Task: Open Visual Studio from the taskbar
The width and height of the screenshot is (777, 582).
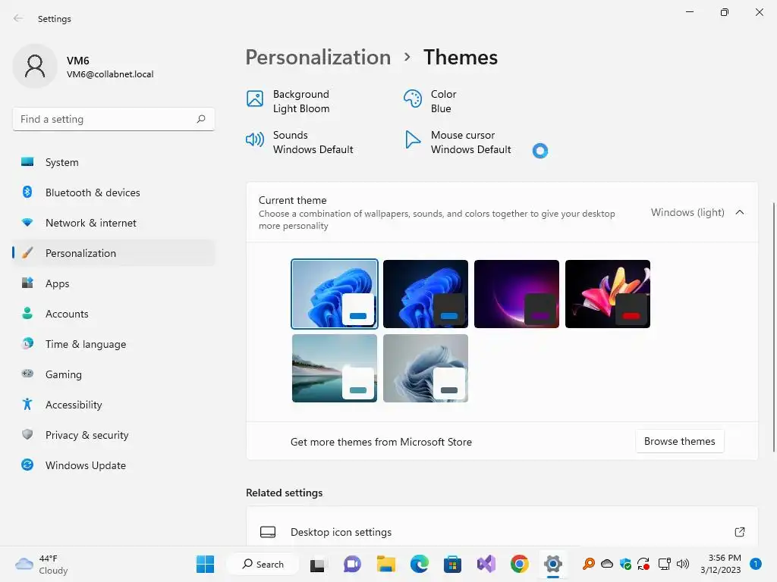Action: coord(486,564)
